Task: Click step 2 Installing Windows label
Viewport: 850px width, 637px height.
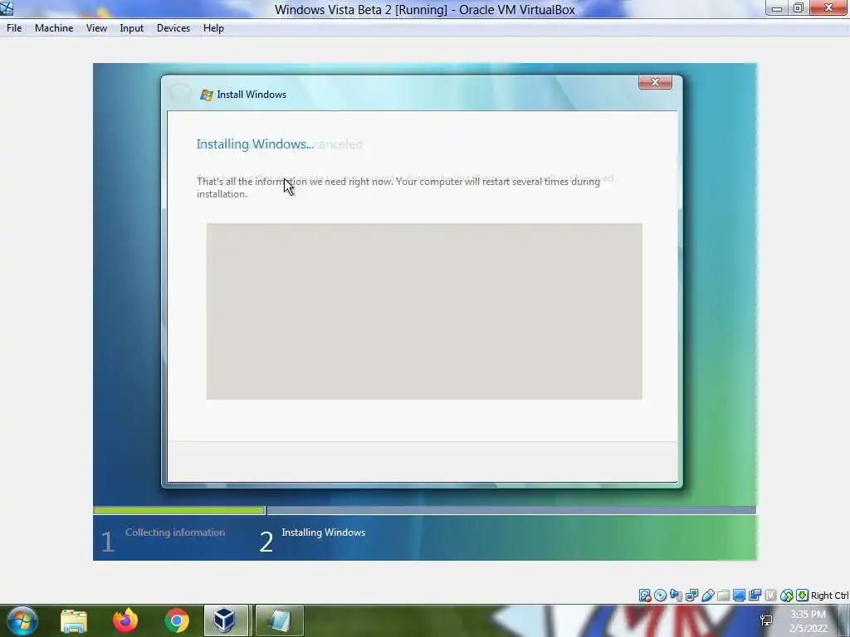Action: point(324,532)
